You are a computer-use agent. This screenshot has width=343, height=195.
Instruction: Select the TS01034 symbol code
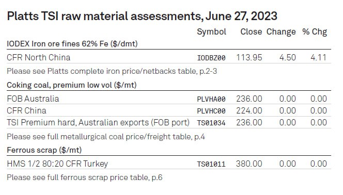click(211, 123)
